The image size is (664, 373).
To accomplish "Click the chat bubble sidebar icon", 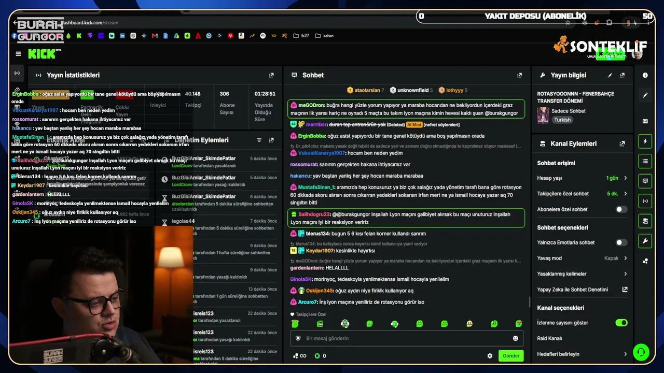I will [645, 181].
